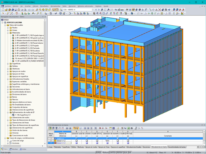The image size is (206, 154).
Task: Toggle φZ checkbox in articulation row 1
Action: click(128, 138)
